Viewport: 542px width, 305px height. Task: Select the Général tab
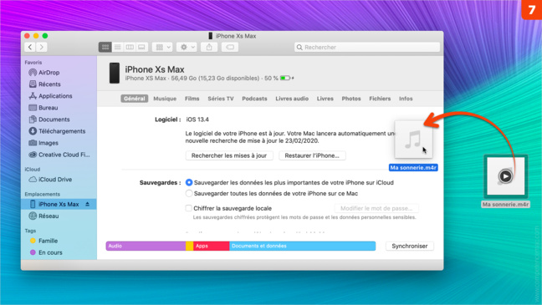click(135, 99)
